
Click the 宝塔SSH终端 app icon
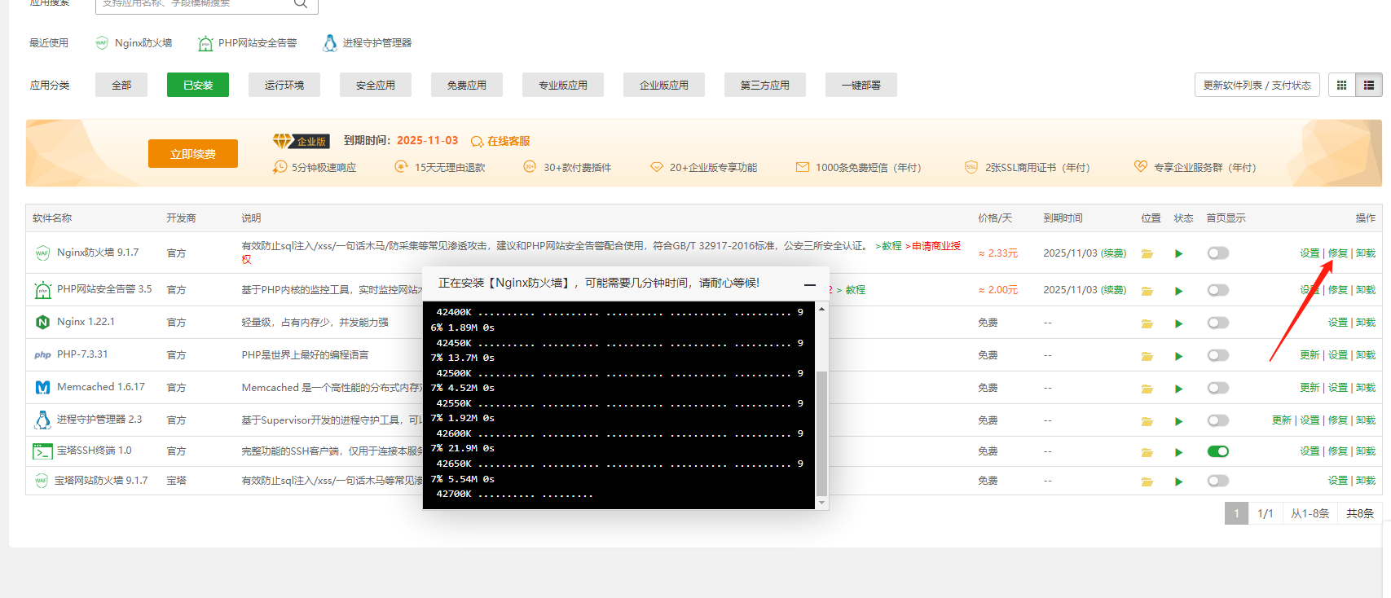(x=42, y=451)
